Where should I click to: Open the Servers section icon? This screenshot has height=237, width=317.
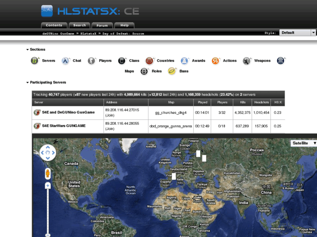[35, 61]
